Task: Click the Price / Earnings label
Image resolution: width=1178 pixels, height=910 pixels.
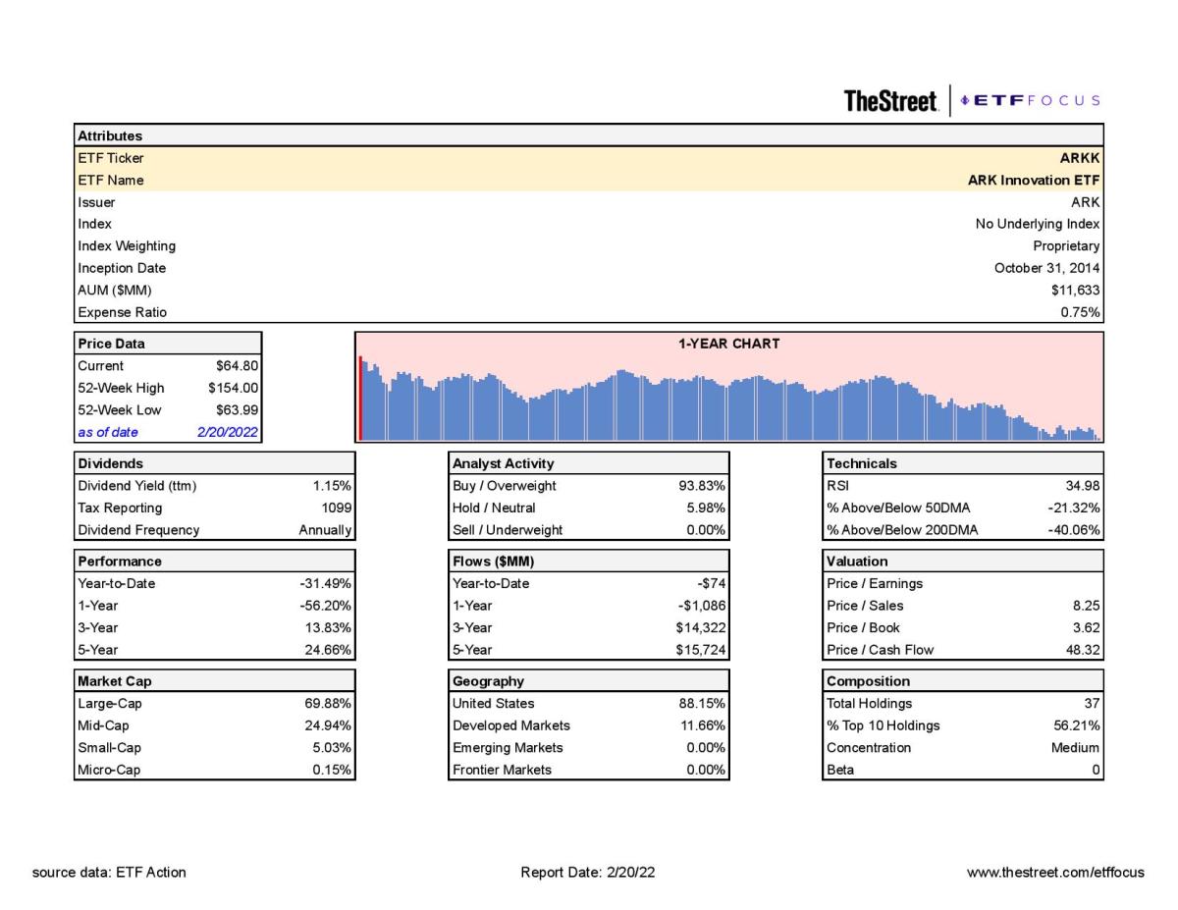Action: [x=875, y=583]
